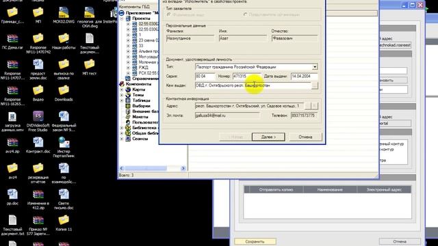Click the Всего: 3 status bar text
Image resolution: width=438 pixels, height=246 pixels.
coord(126,176)
